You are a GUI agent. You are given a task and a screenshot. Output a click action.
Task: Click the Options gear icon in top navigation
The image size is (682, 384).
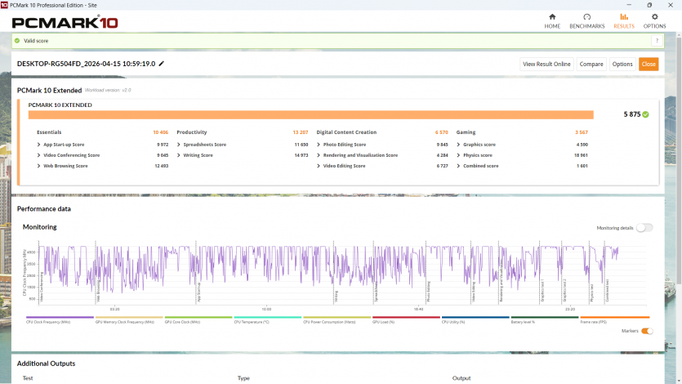pos(654,17)
